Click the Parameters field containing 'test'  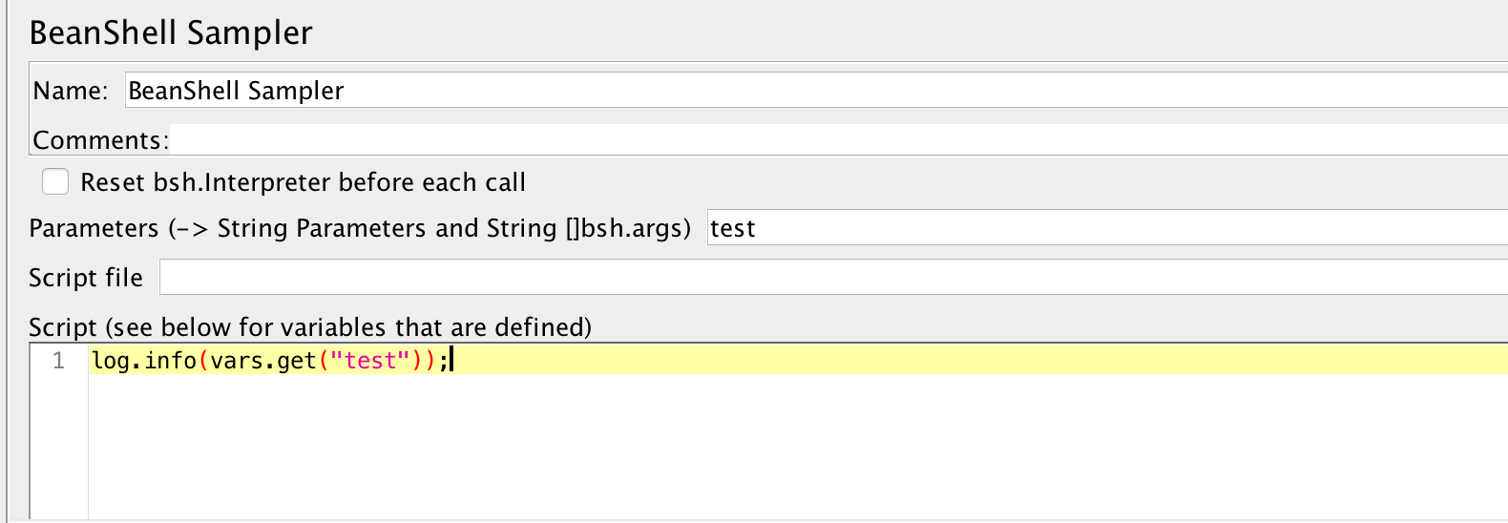(x=1098, y=228)
